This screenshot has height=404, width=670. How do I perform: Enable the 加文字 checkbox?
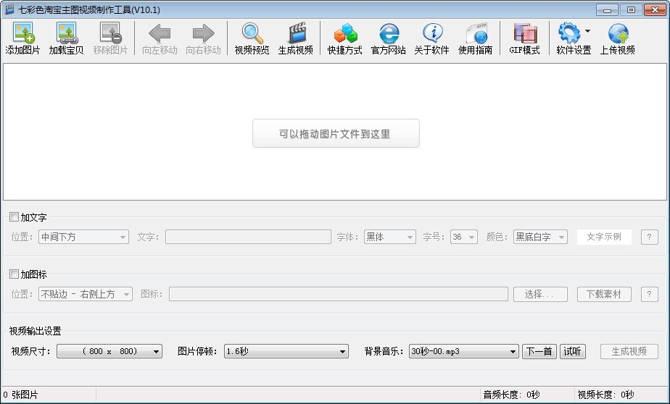click(15, 216)
